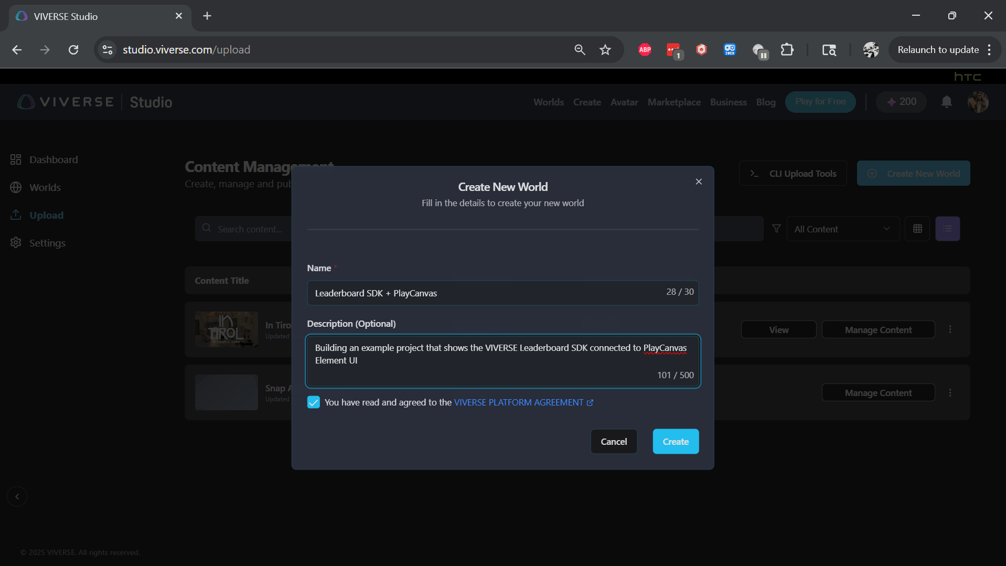
Task: Open the VIVERSE PLATFORM AGREEMENT link
Action: pos(518,402)
